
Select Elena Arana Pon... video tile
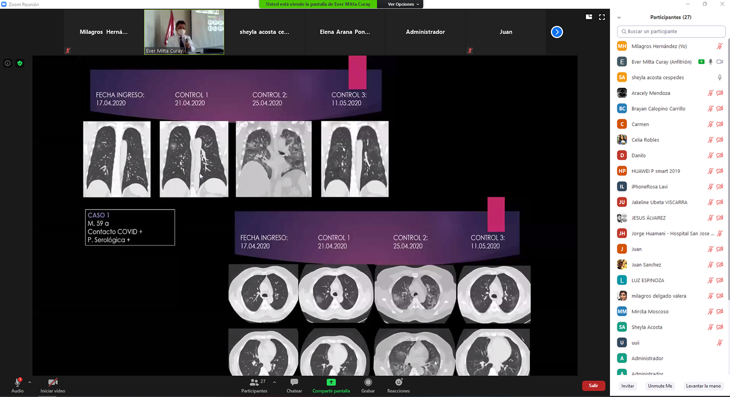(345, 32)
